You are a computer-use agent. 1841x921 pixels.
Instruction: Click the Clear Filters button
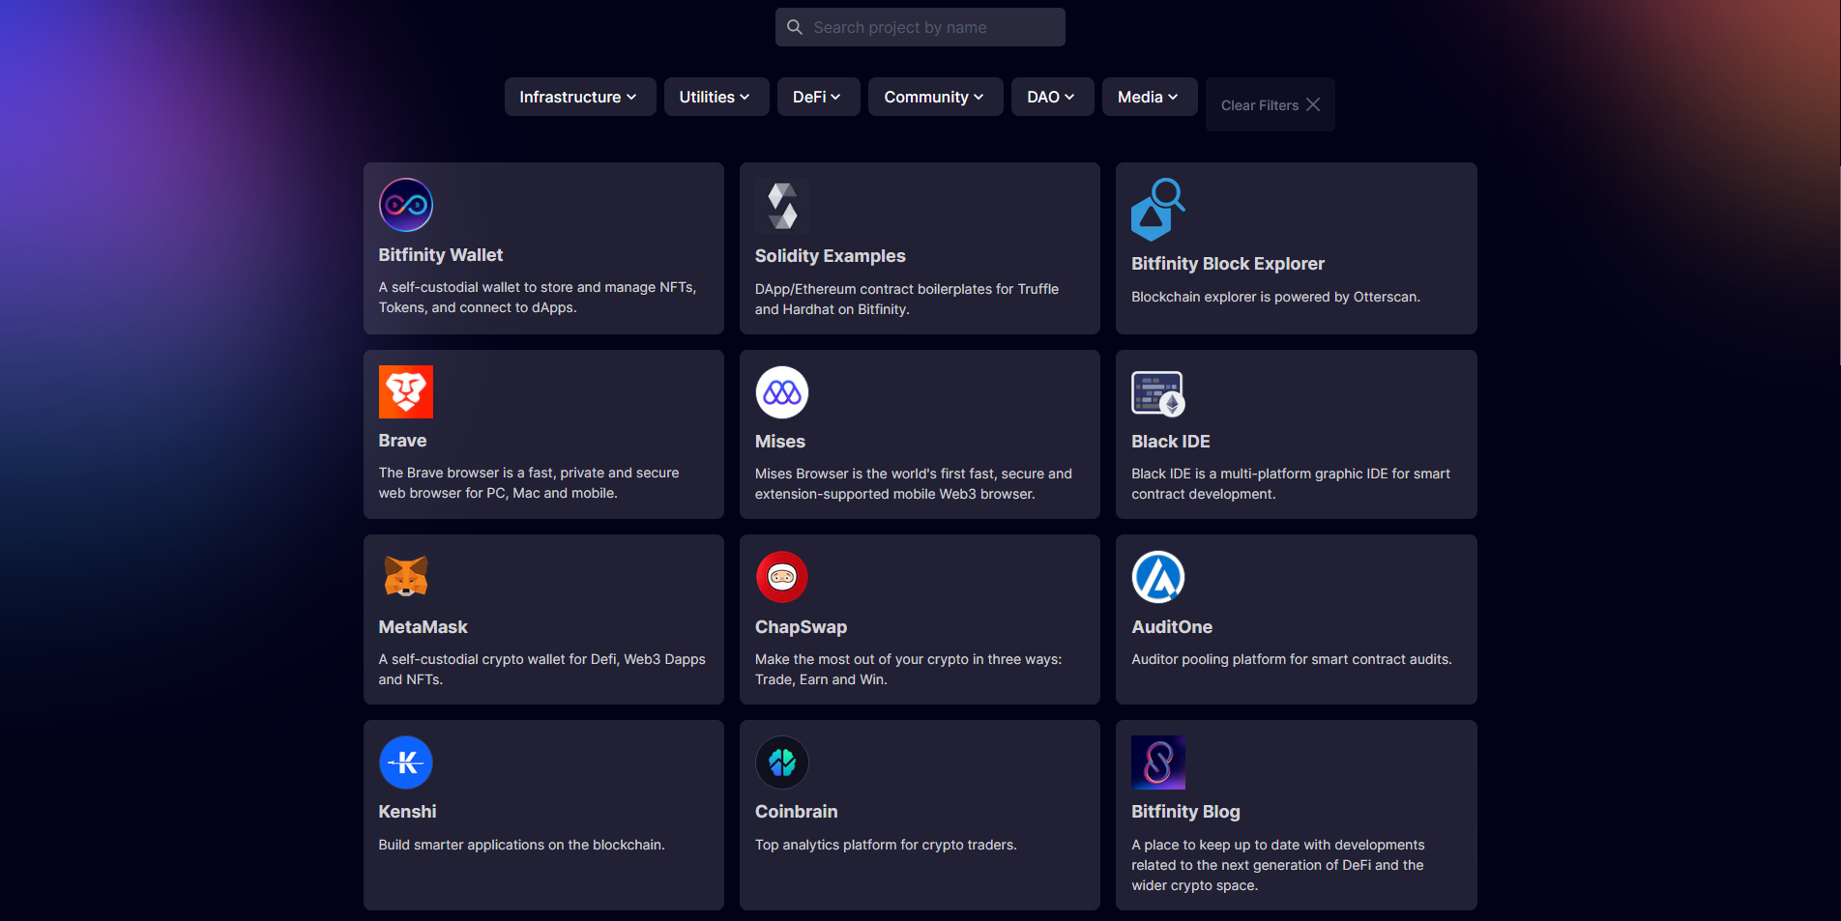[x=1270, y=104]
